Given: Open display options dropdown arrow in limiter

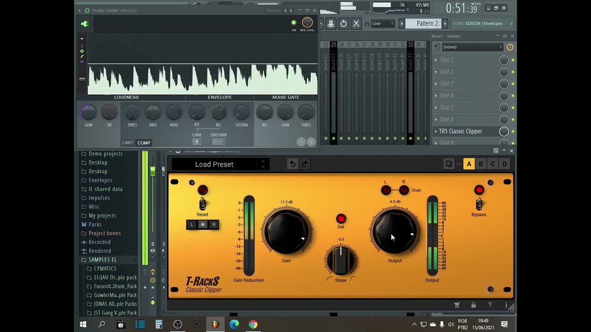Looking at the screenshot, I should (82, 39).
